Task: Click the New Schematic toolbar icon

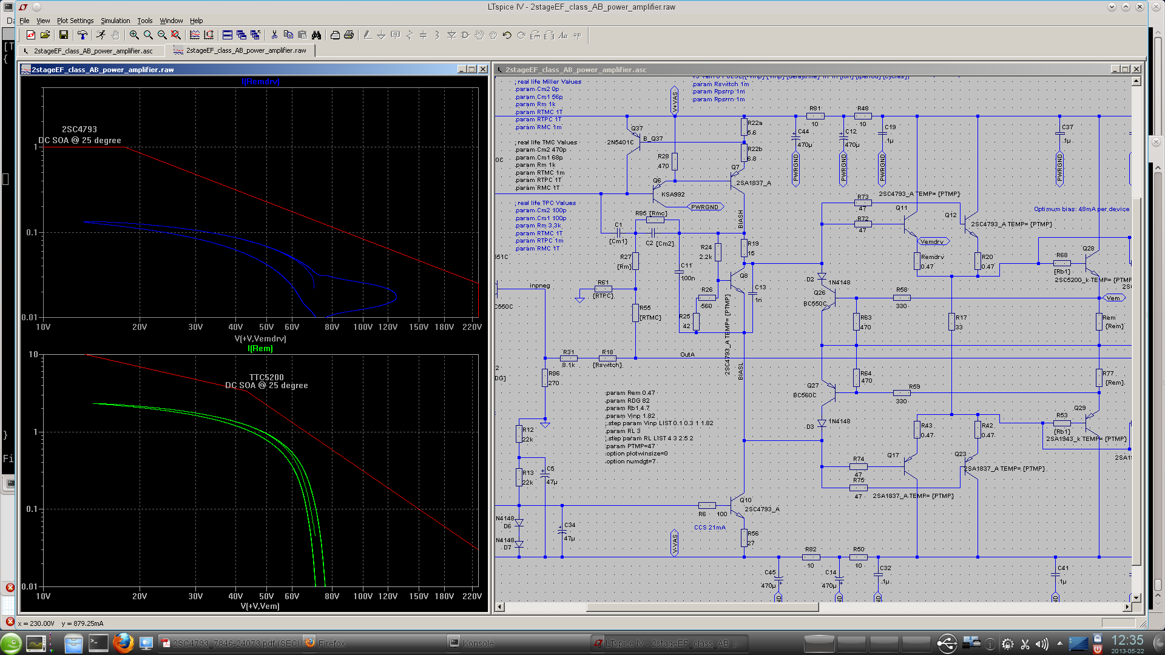Action: pyautogui.click(x=31, y=35)
